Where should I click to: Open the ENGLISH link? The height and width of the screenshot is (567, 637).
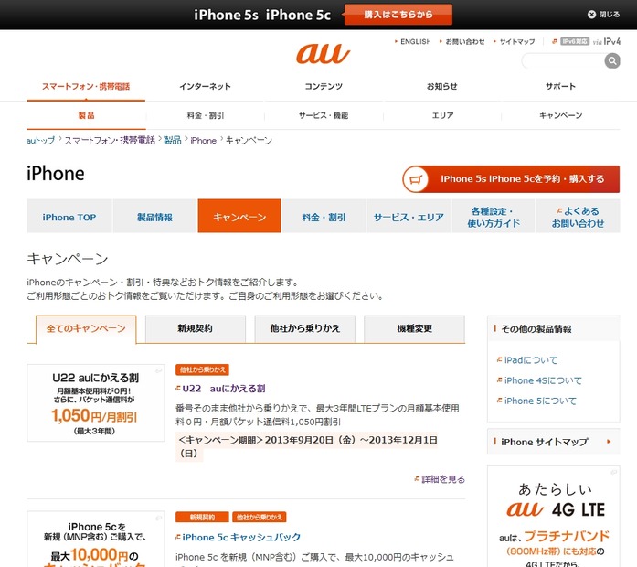[415, 41]
